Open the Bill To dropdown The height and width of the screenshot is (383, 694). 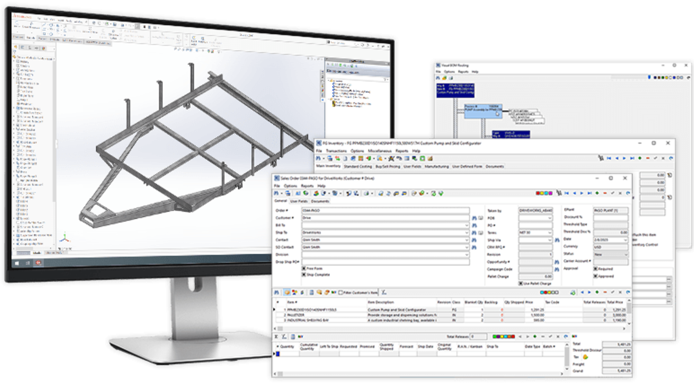[x=467, y=225]
